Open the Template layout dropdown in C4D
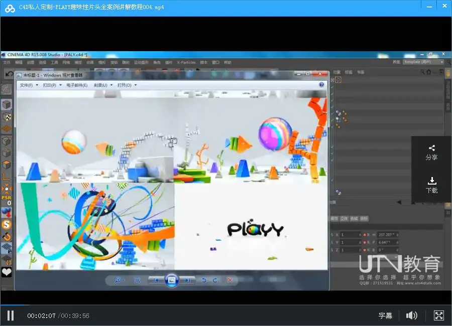 [x=423, y=62]
